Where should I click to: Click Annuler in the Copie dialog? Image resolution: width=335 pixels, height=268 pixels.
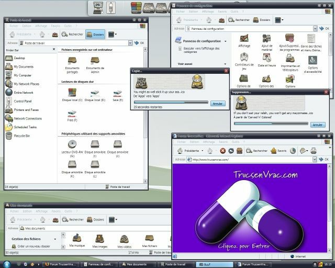click(x=218, y=104)
